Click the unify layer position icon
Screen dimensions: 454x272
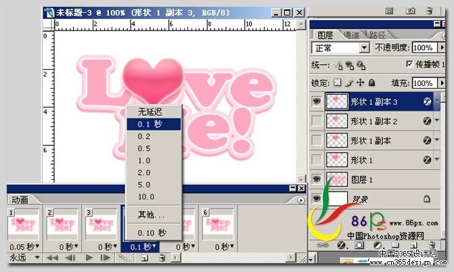[338, 66]
